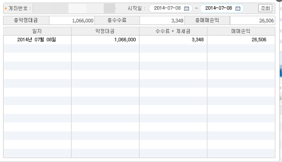This screenshot has width=282, height=162.
Task: Click the 총수수료 summary label
Action: click(117, 20)
